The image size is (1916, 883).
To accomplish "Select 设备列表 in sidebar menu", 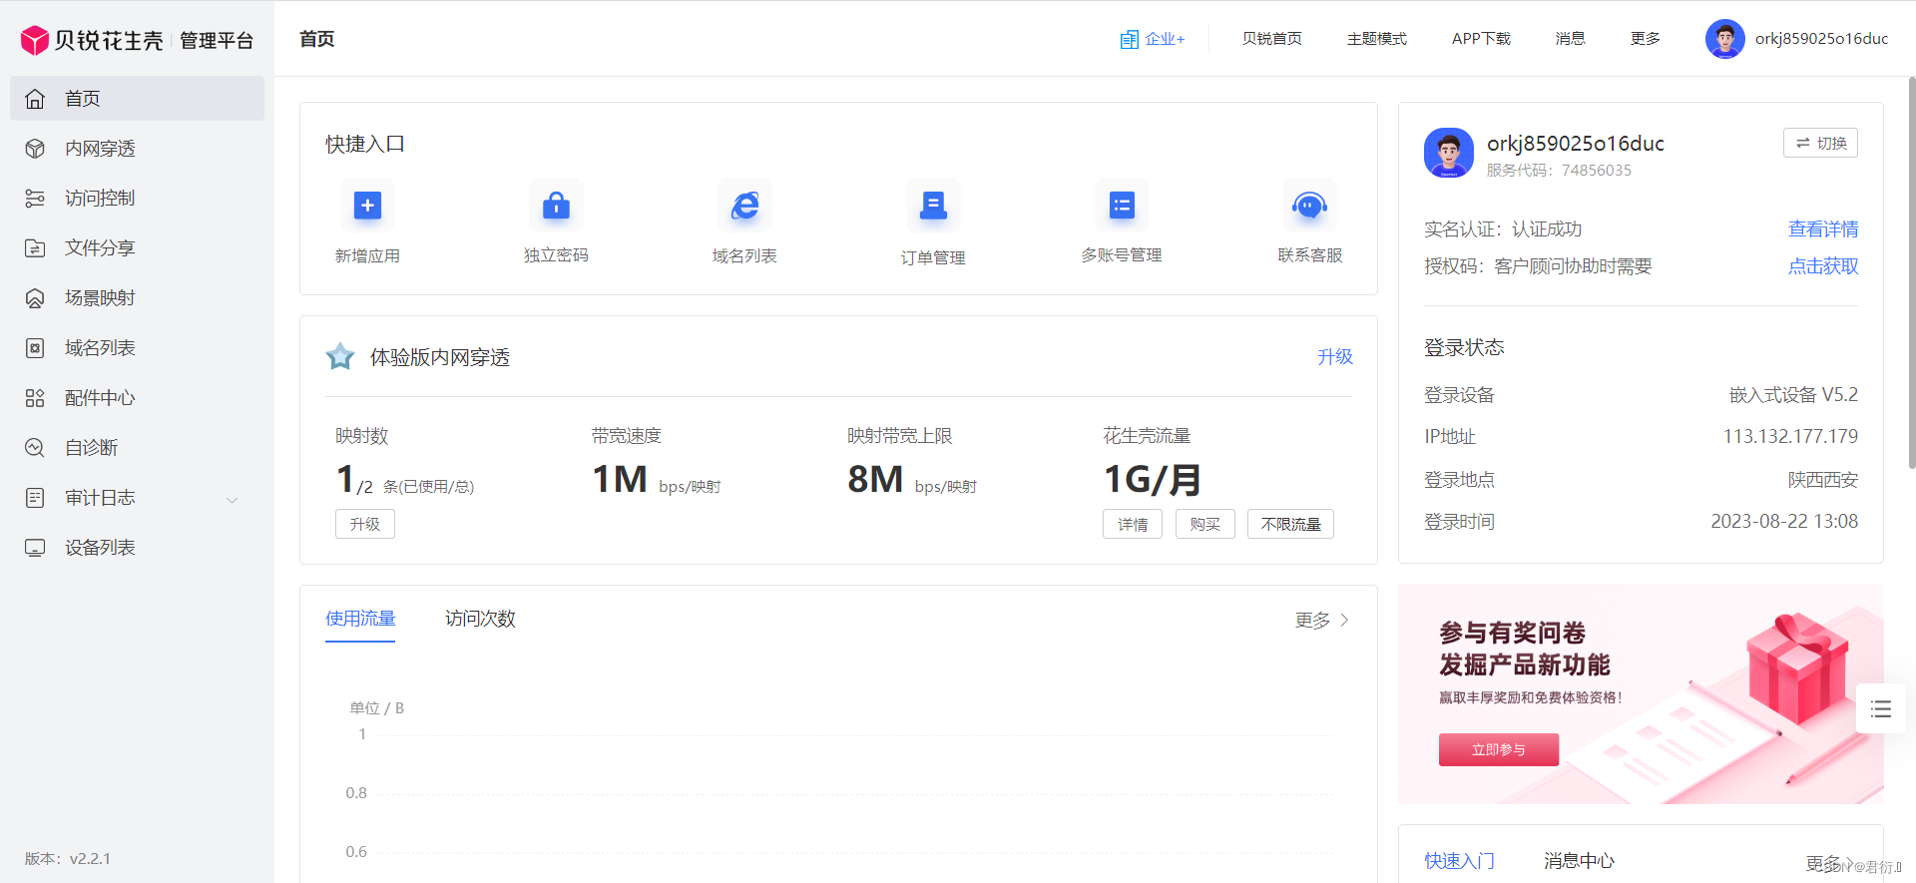I will [137, 548].
